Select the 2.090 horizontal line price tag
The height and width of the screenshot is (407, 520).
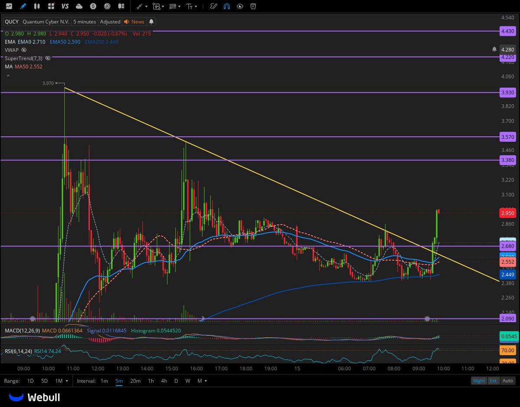tap(507, 319)
